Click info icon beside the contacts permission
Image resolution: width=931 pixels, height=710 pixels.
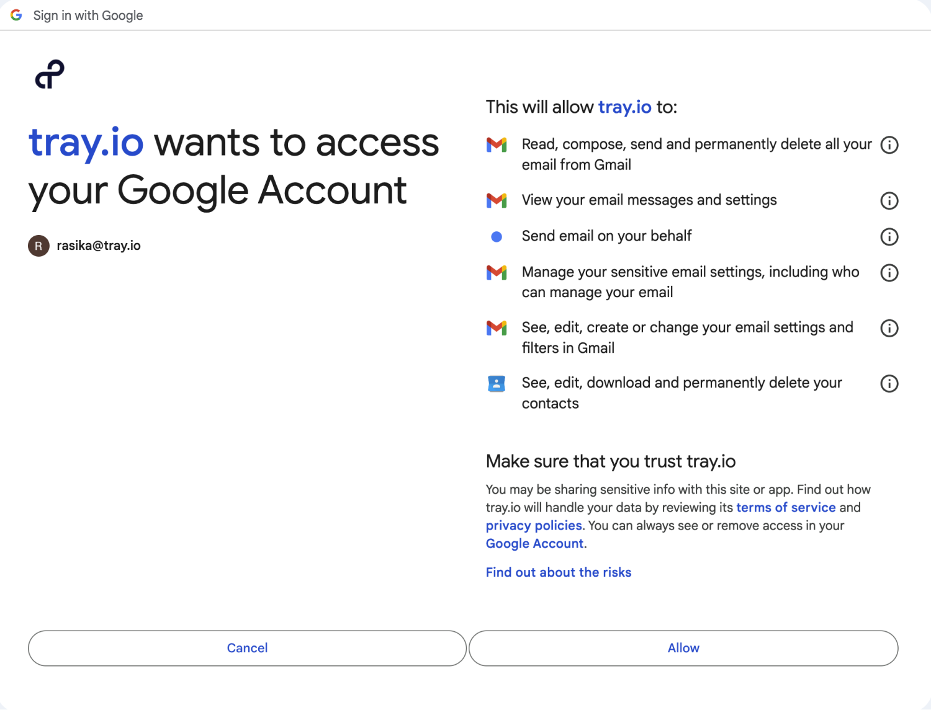[889, 384]
